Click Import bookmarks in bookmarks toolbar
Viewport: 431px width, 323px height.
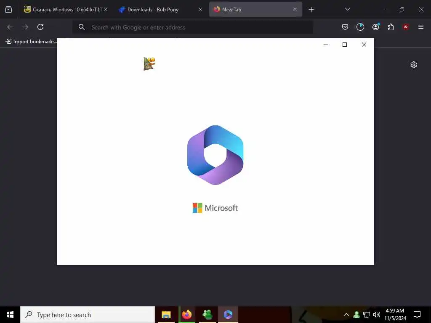click(x=31, y=42)
